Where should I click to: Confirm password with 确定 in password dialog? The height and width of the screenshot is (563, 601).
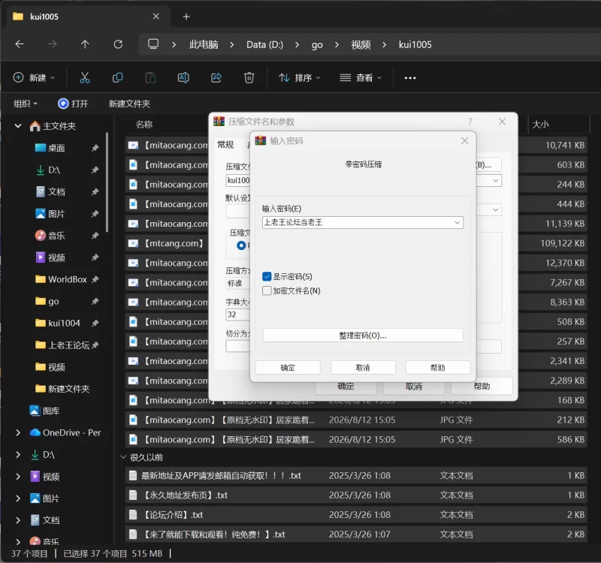click(x=288, y=368)
